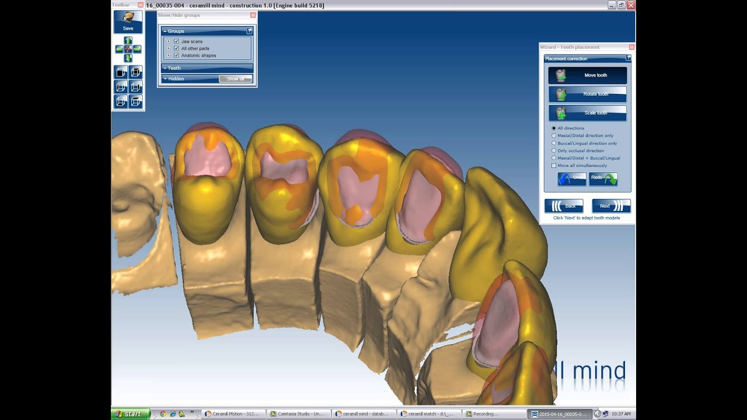This screenshot has width=747, height=420.
Task: Click the red center reset-view icon
Action: point(128,49)
